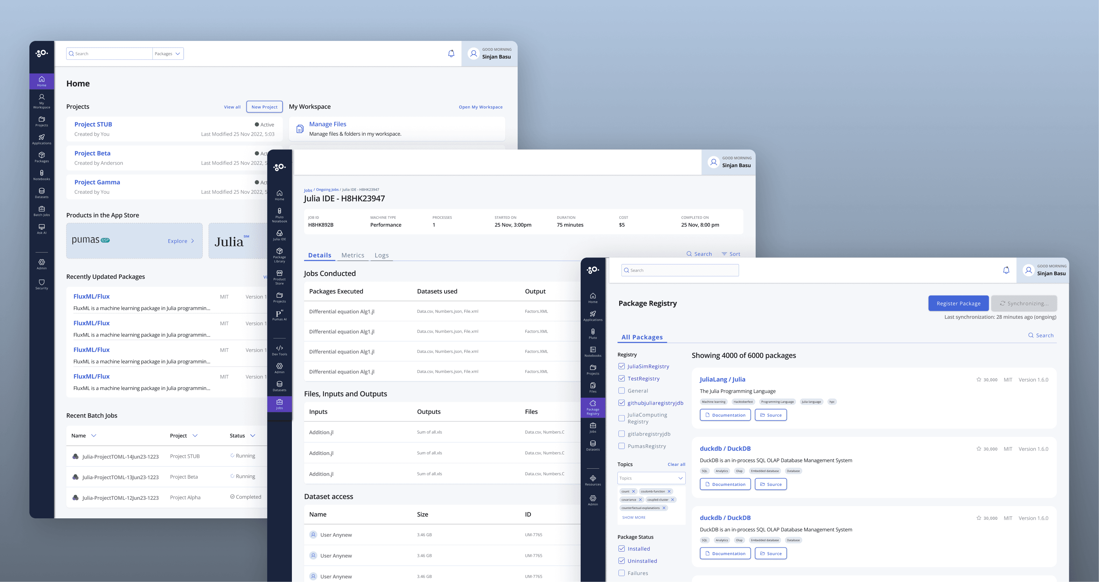Click the Package Registry search field
This screenshot has width=1099, height=582.
680,270
